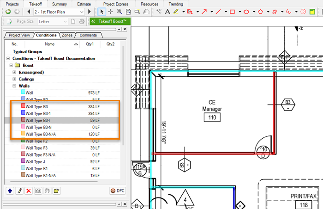Collapse the Walls group
323x209 pixels.
click(x=15, y=86)
